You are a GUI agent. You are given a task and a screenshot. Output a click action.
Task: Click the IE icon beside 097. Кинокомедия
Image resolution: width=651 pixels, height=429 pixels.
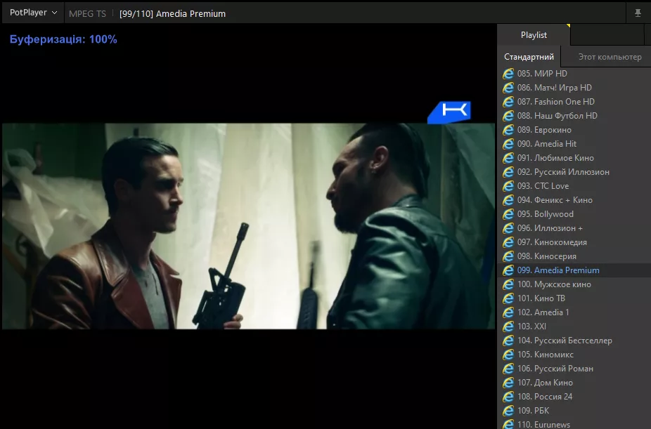508,242
